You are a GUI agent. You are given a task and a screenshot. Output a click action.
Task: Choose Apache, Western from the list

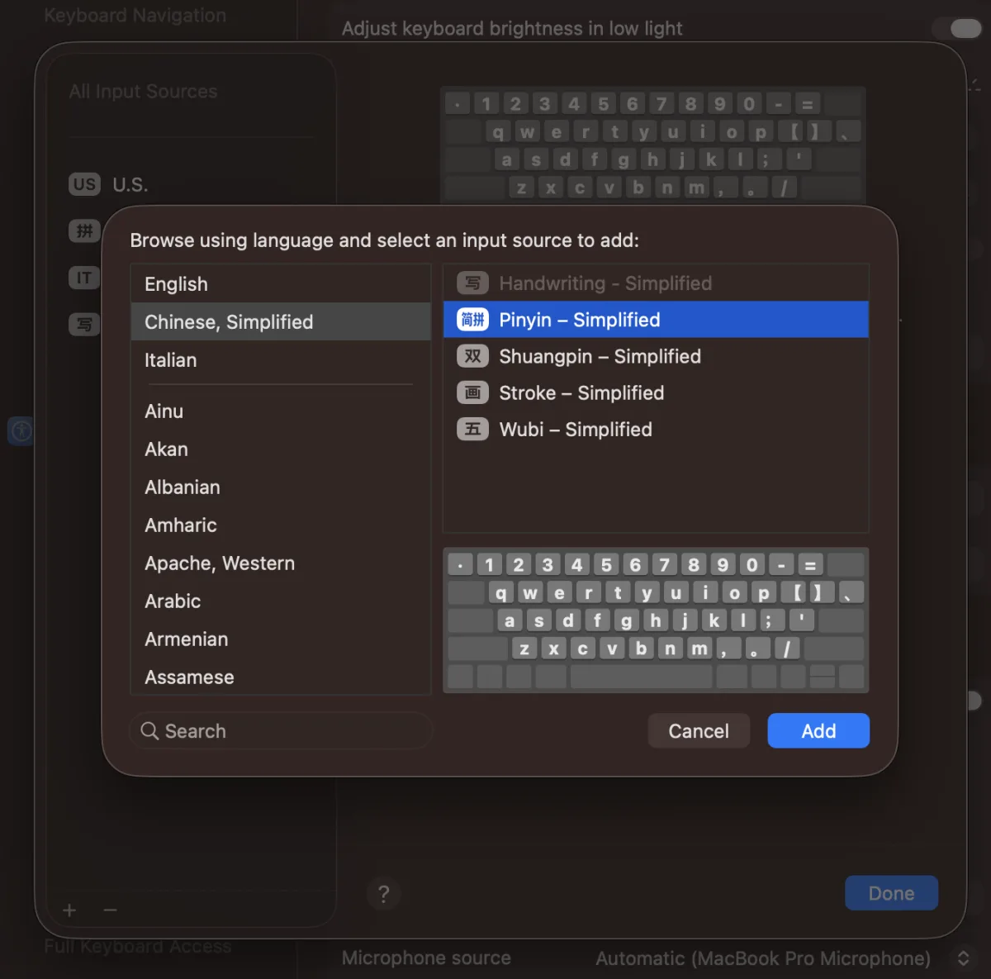[x=281, y=563]
